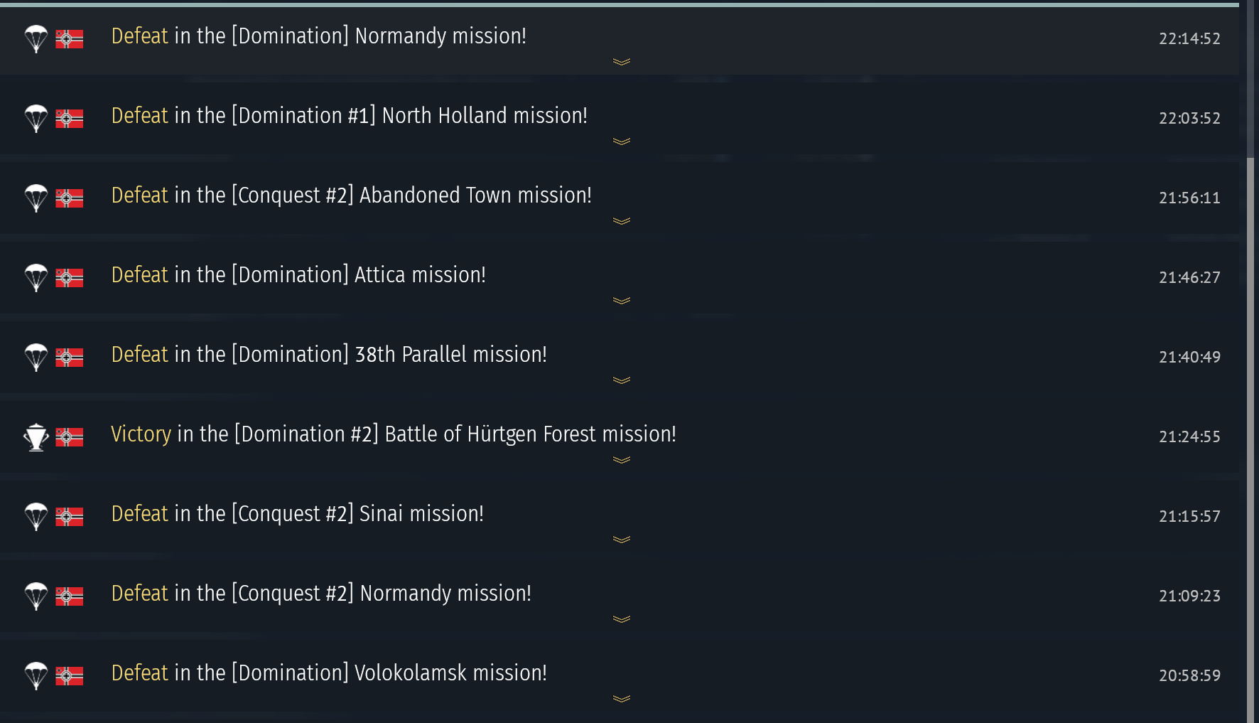The width and height of the screenshot is (1259, 723).
Task: Click the 21:24:55 timestamp on victory row
Action: [1189, 437]
